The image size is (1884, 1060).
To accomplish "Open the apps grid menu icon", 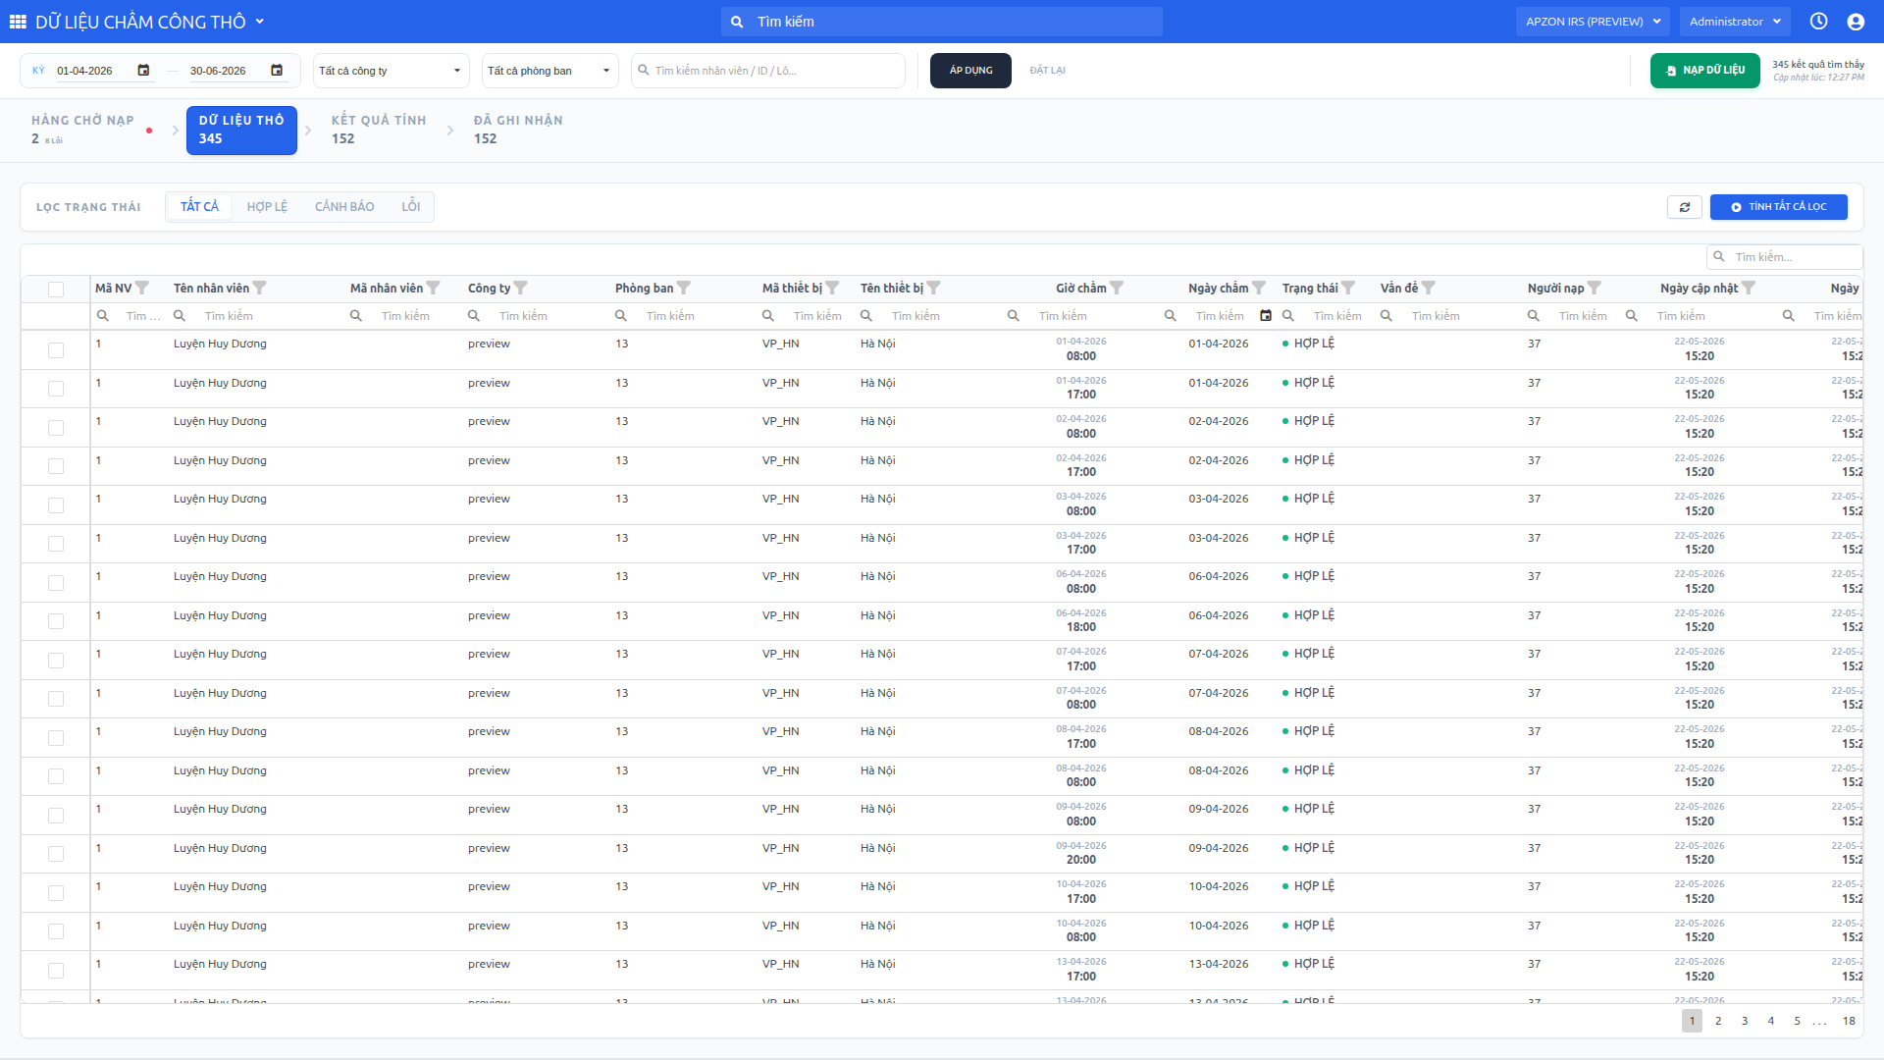I will [18, 22].
